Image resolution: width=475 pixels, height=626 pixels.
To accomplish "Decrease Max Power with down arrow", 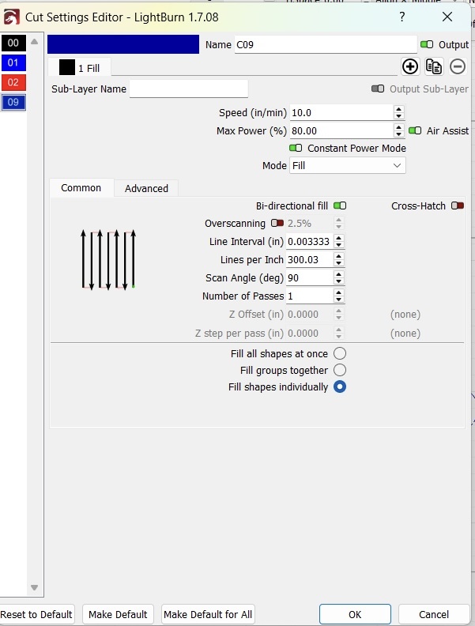I will pyautogui.click(x=398, y=134).
